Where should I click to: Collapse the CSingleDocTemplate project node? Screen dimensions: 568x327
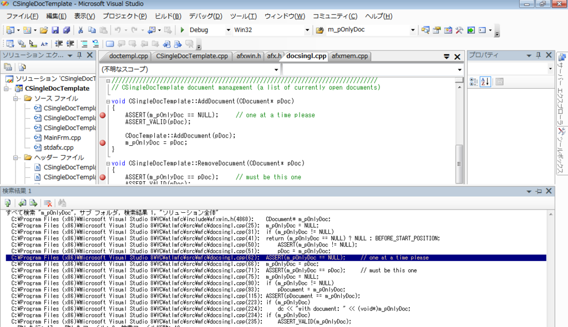tap(6, 88)
